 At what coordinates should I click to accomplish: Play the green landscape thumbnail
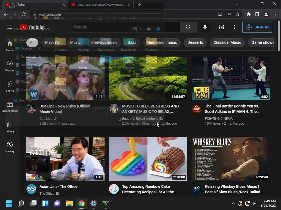coord(148,78)
